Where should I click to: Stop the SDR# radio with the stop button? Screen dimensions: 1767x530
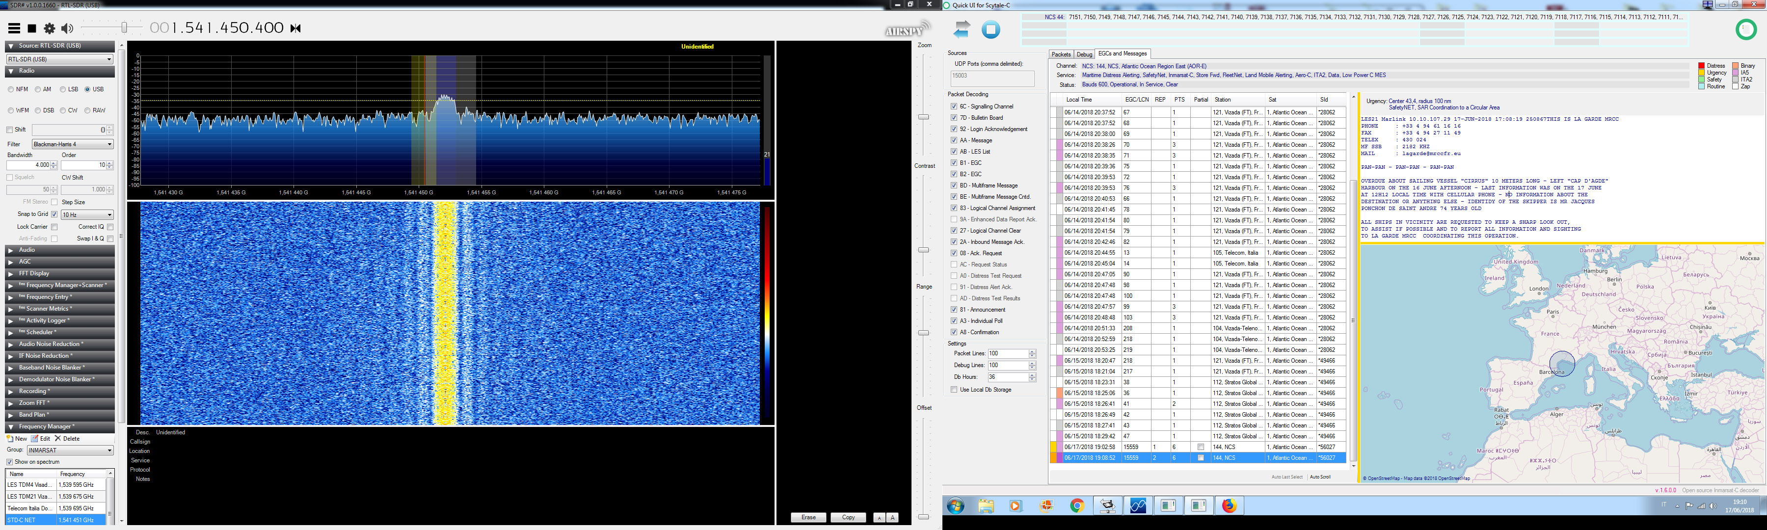click(31, 28)
